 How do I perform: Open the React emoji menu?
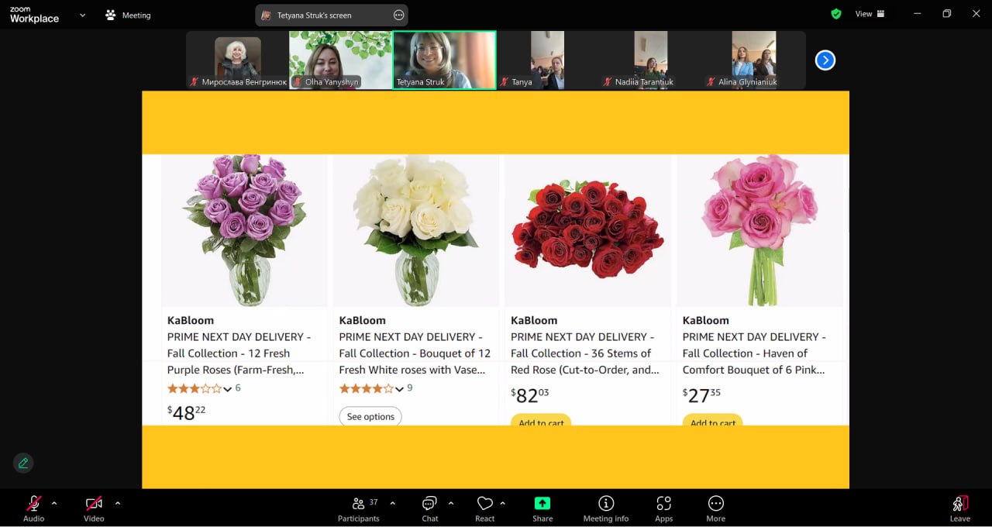(485, 508)
